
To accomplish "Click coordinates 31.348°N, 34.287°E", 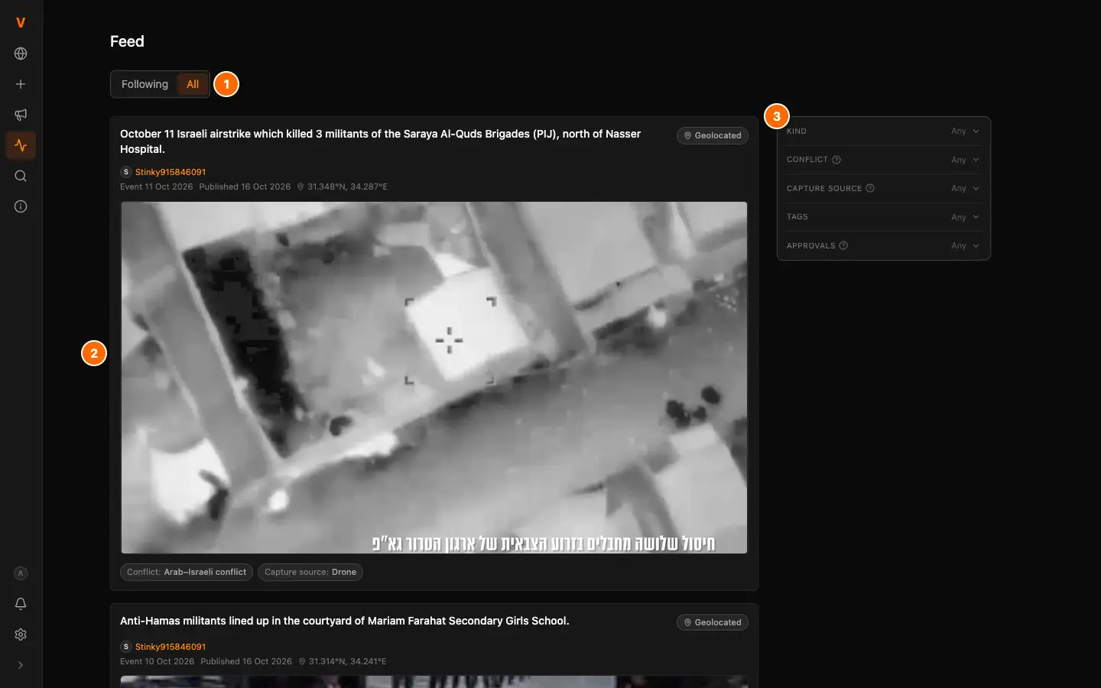I will click(343, 187).
